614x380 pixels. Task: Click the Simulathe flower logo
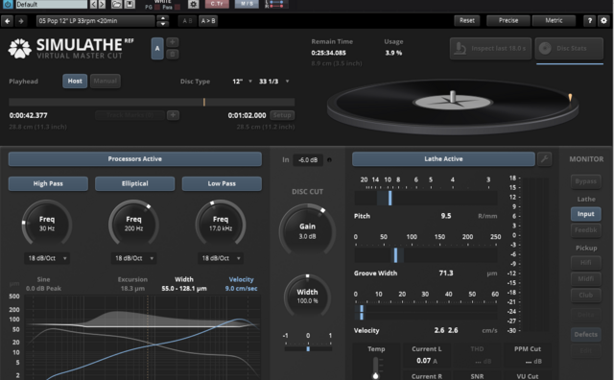19,49
